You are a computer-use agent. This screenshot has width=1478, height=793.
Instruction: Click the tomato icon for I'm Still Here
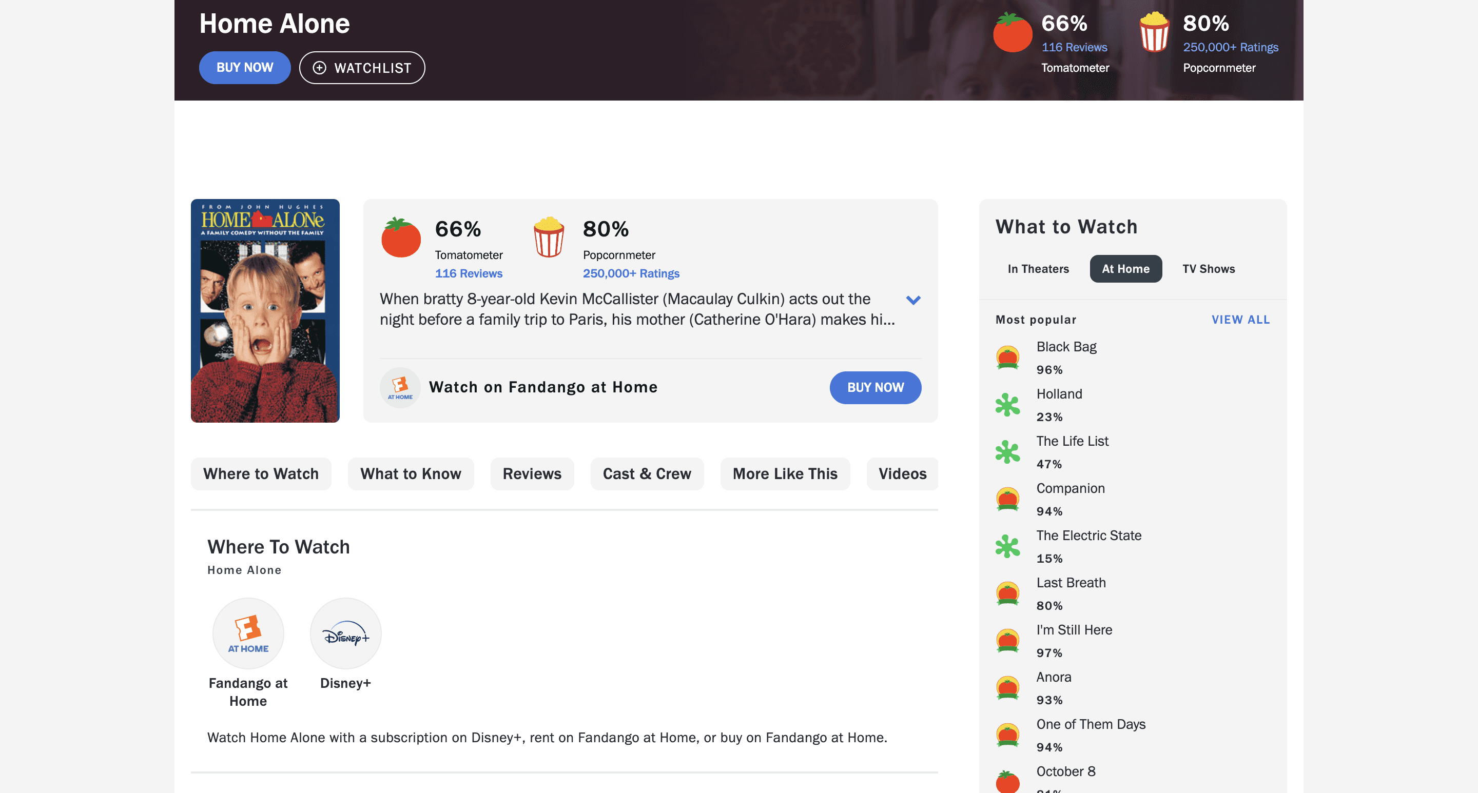[x=1007, y=641]
